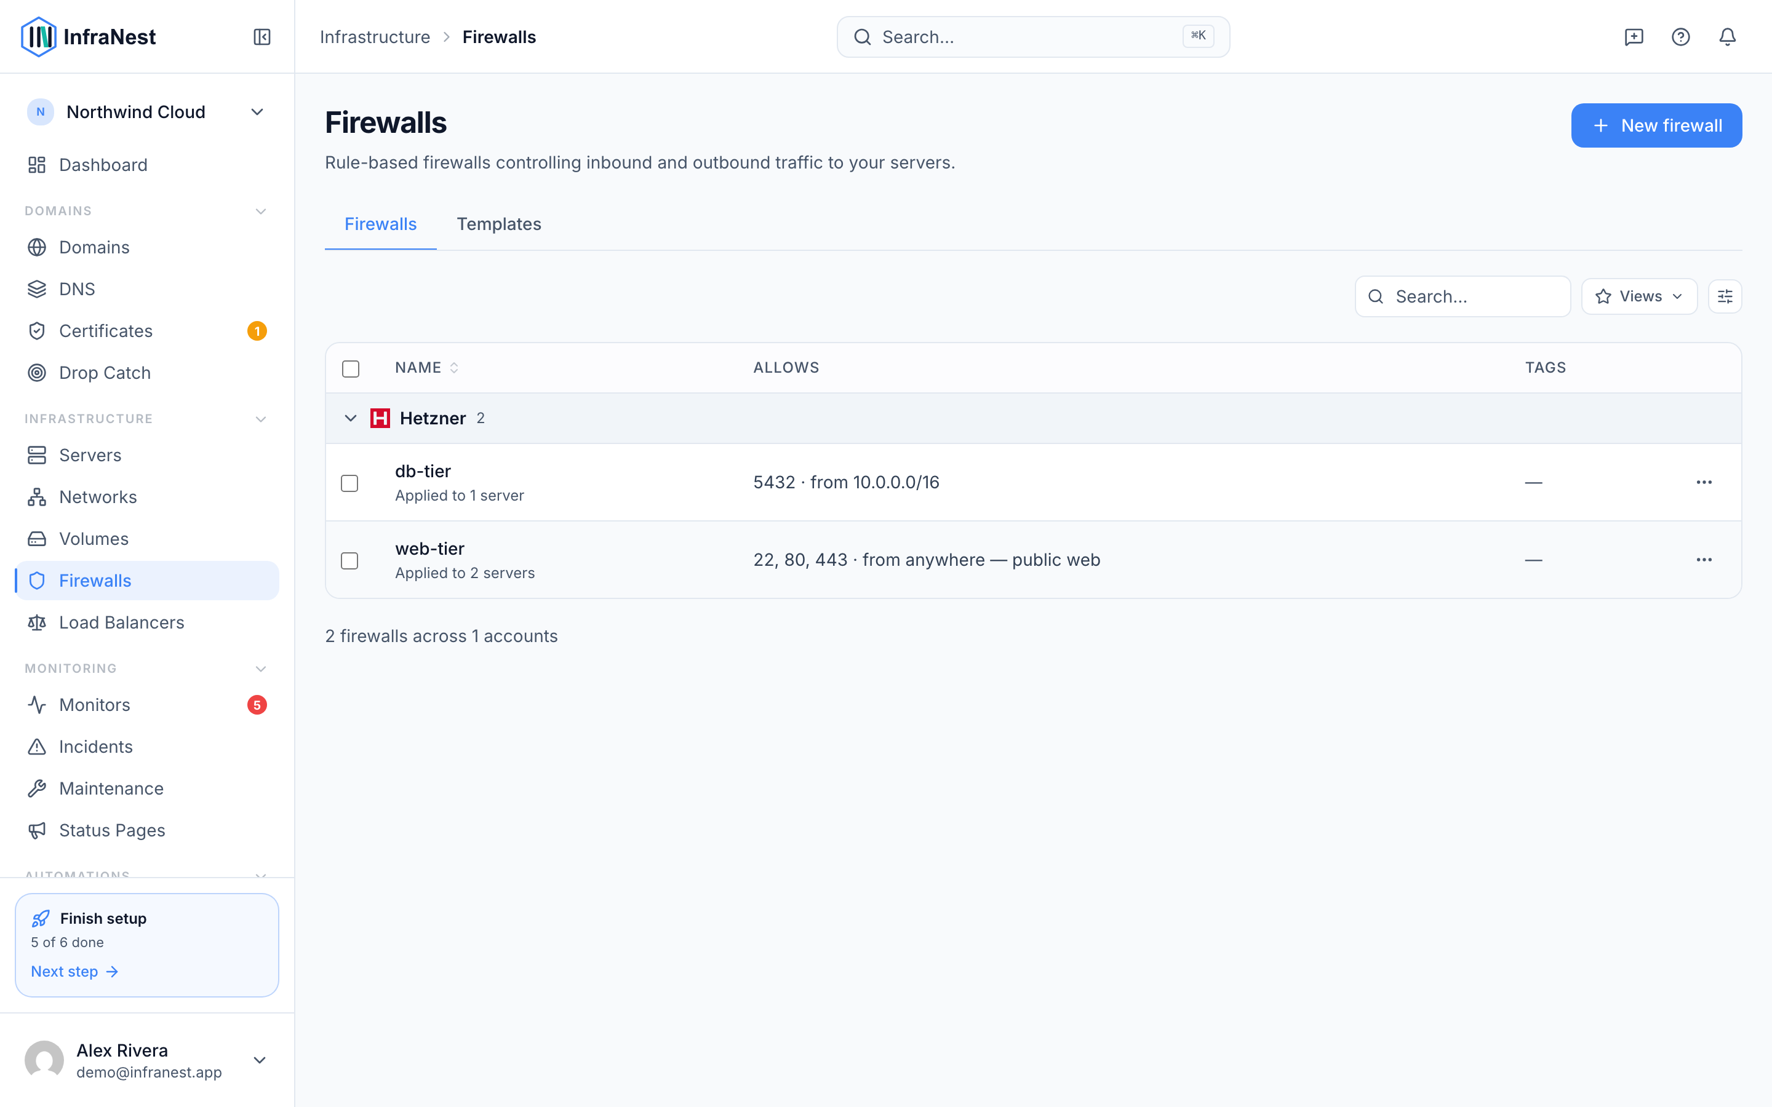The width and height of the screenshot is (1772, 1107).
Task: Click the Certificates badge showing 1
Action: [257, 331]
